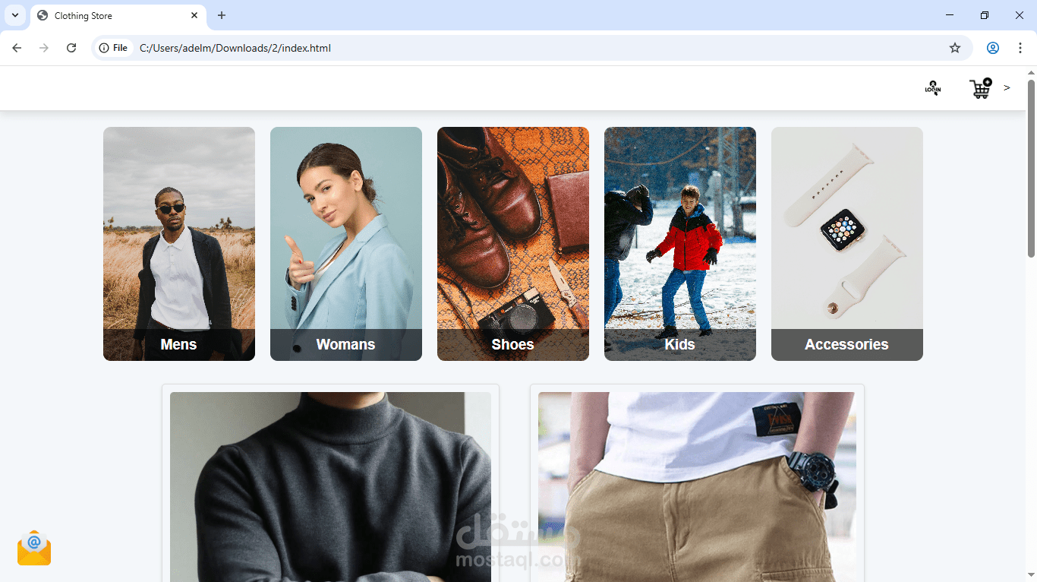Click the page vertical scrollbar thumb
The height and width of the screenshot is (582, 1037).
(x=1031, y=169)
